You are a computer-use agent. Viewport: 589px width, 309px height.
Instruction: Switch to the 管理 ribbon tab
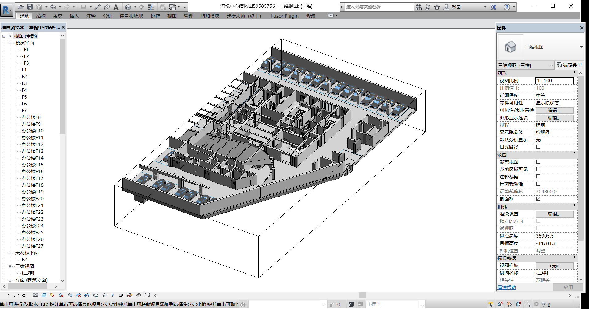pyautogui.click(x=188, y=16)
